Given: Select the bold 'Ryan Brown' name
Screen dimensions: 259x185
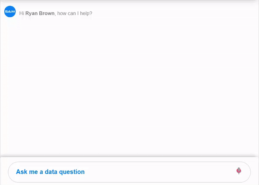Looking at the screenshot, I should pyautogui.click(x=40, y=13).
